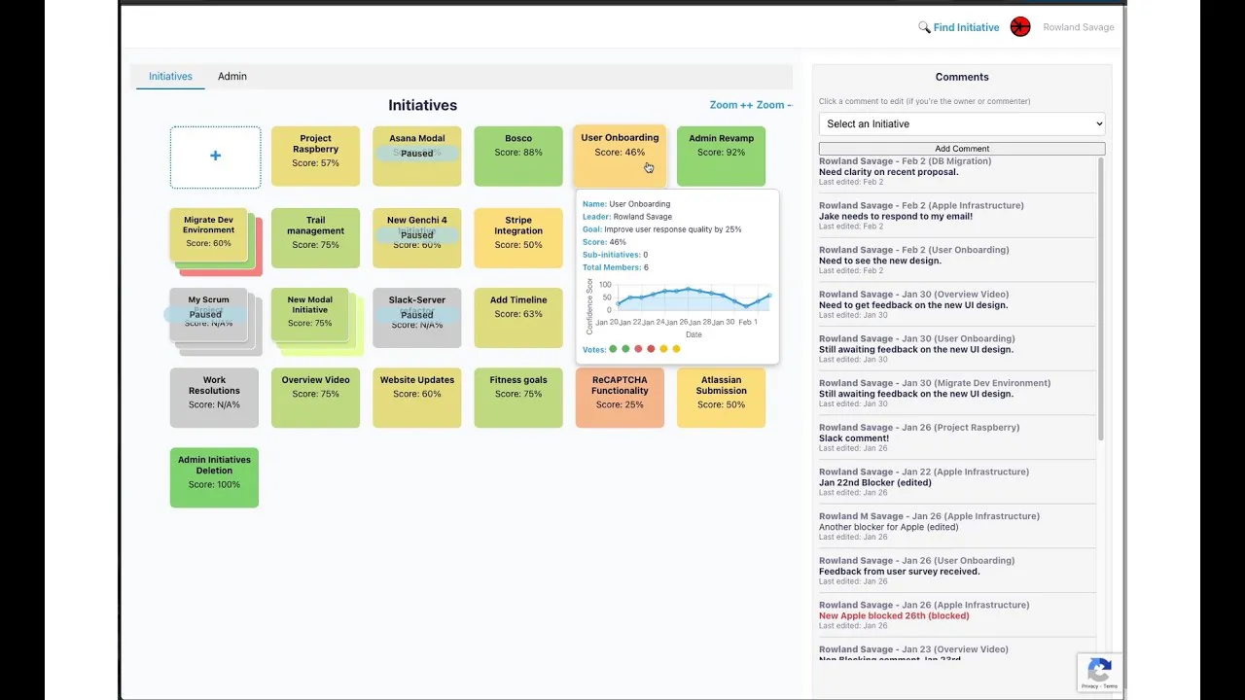Open the Add Timeline card
This screenshot has width=1245, height=700.
point(518,317)
